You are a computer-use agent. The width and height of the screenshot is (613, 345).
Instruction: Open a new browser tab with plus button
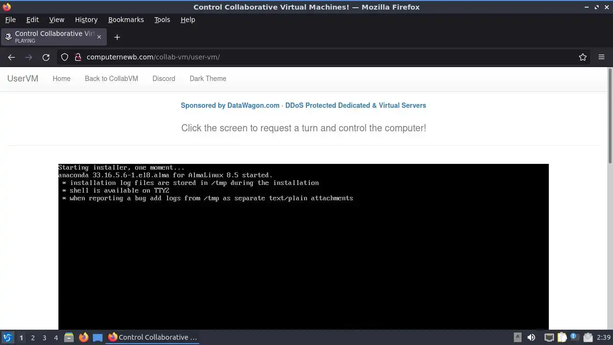tap(117, 37)
